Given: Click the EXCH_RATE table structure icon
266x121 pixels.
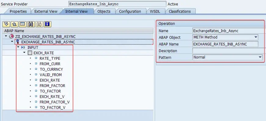Looking at the screenshot, I should point(30,53).
